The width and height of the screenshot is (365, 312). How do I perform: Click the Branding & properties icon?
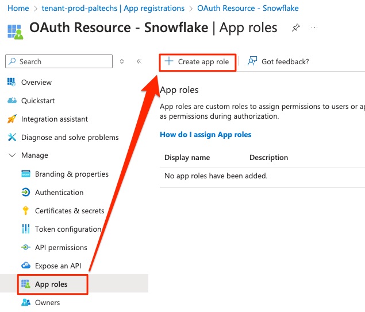tap(25, 174)
